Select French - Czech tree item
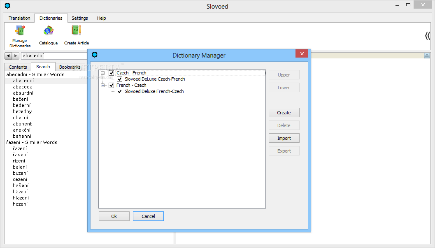 131,86
